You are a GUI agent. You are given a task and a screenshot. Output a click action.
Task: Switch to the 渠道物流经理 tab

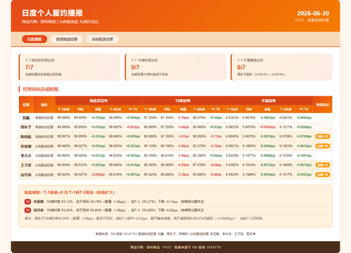[x=67, y=39]
